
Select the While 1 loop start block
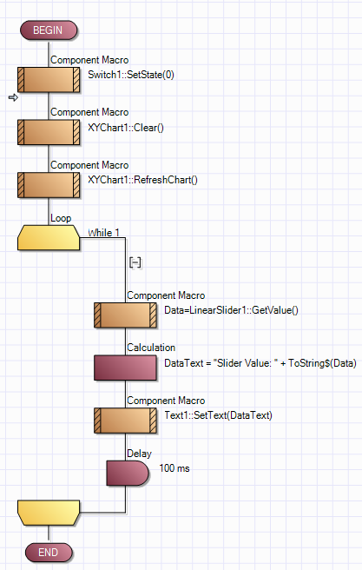tap(49, 238)
